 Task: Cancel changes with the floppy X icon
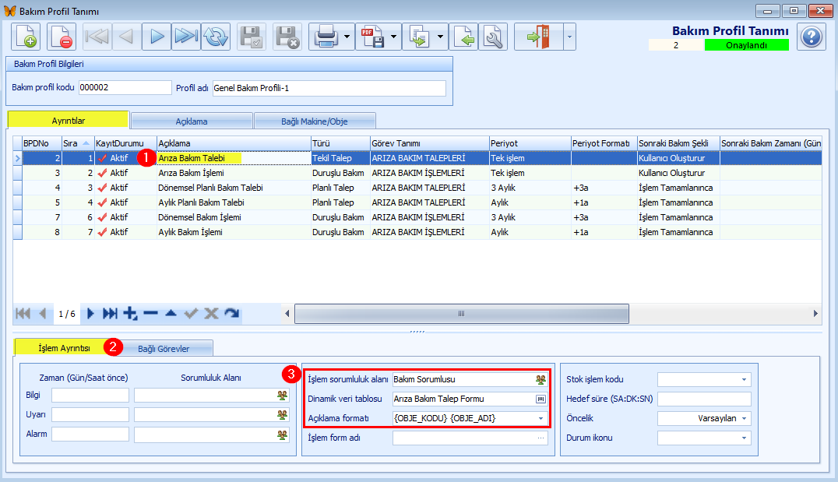coord(287,37)
